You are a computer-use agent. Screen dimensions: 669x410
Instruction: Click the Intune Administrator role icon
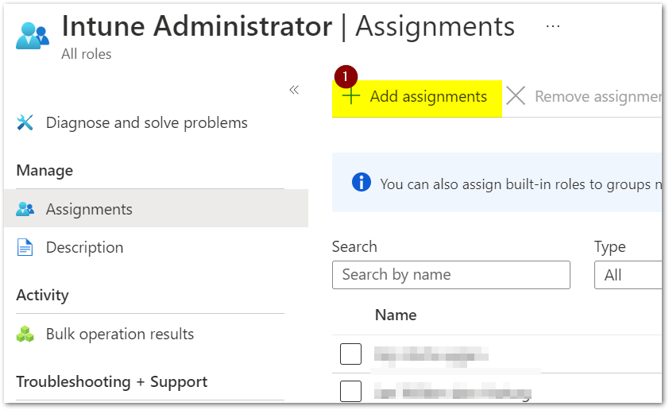click(33, 36)
